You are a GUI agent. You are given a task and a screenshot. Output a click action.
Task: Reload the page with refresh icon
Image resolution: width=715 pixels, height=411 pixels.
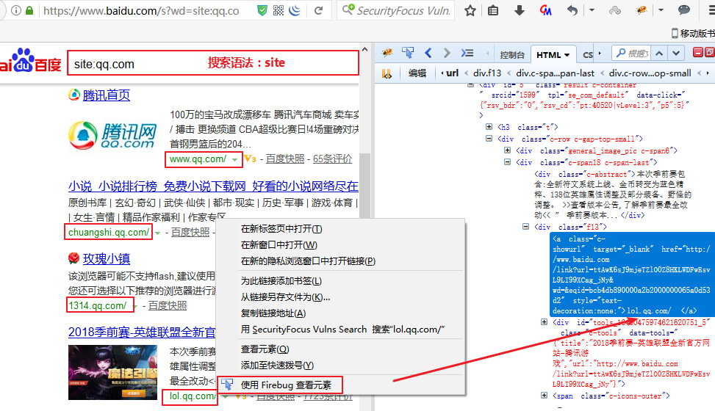coord(319,10)
